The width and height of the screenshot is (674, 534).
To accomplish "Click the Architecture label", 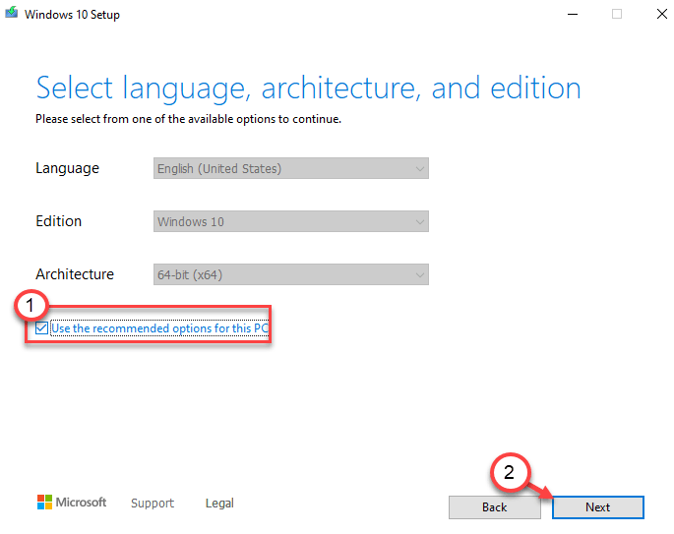I will (75, 274).
